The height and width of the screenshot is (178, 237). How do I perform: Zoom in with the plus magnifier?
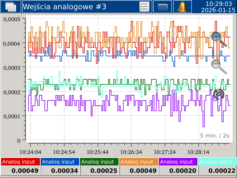click(218, 39)
